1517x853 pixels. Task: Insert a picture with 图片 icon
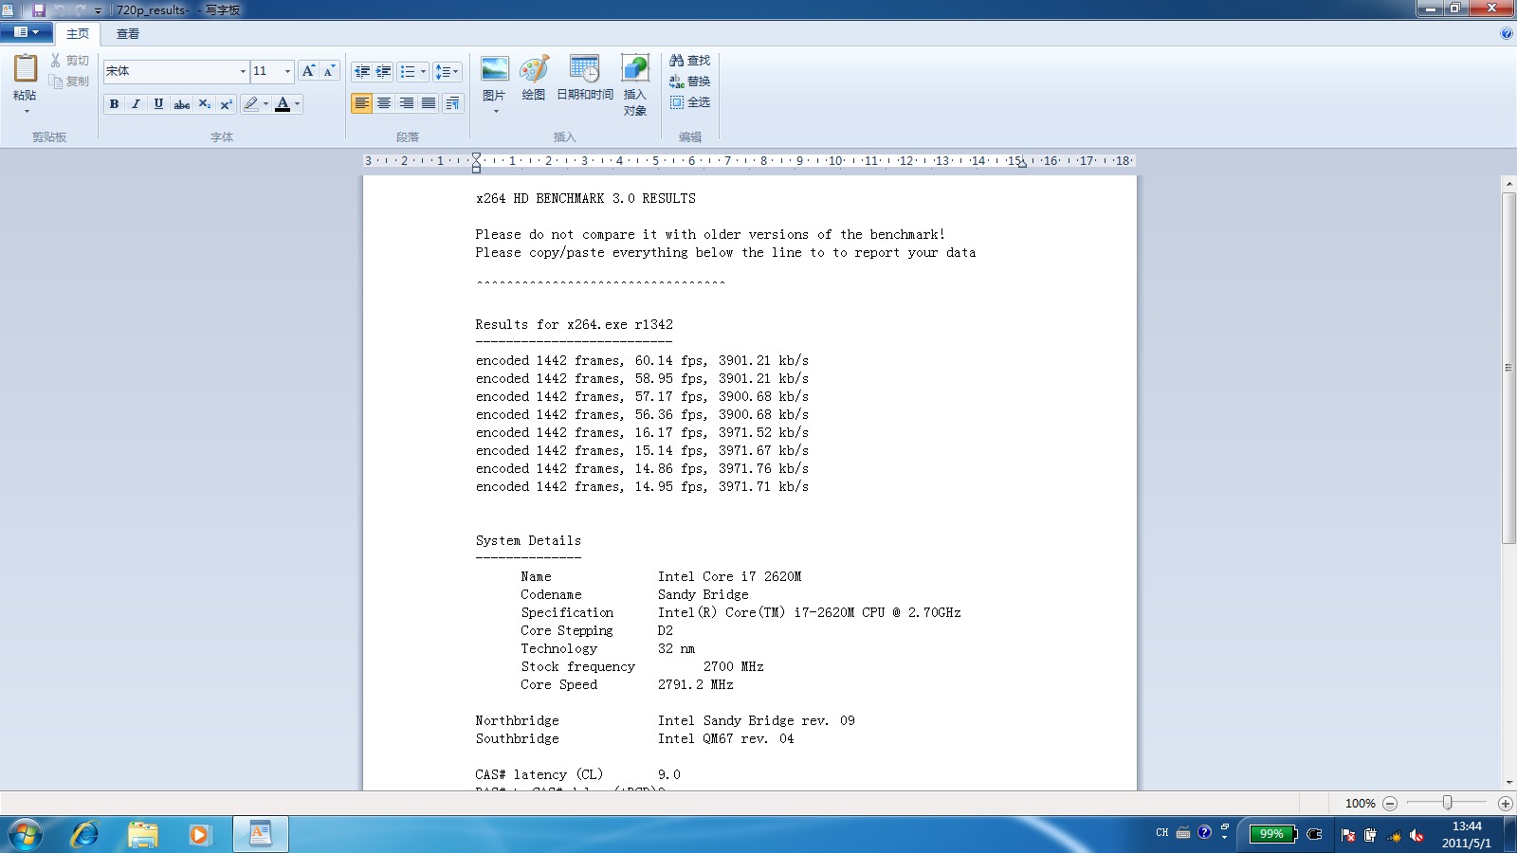[x=494, y=69]
